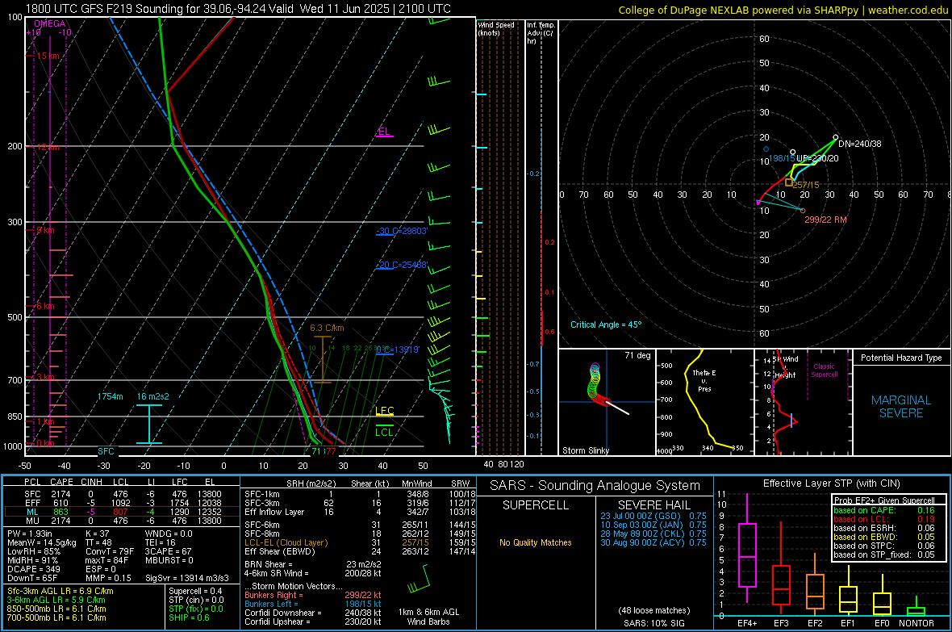Image resolution: width=952 pixels, height=632 pixels.
Task: Click the SARS - Sounding Analogue System heading
Action: (595, 486)
